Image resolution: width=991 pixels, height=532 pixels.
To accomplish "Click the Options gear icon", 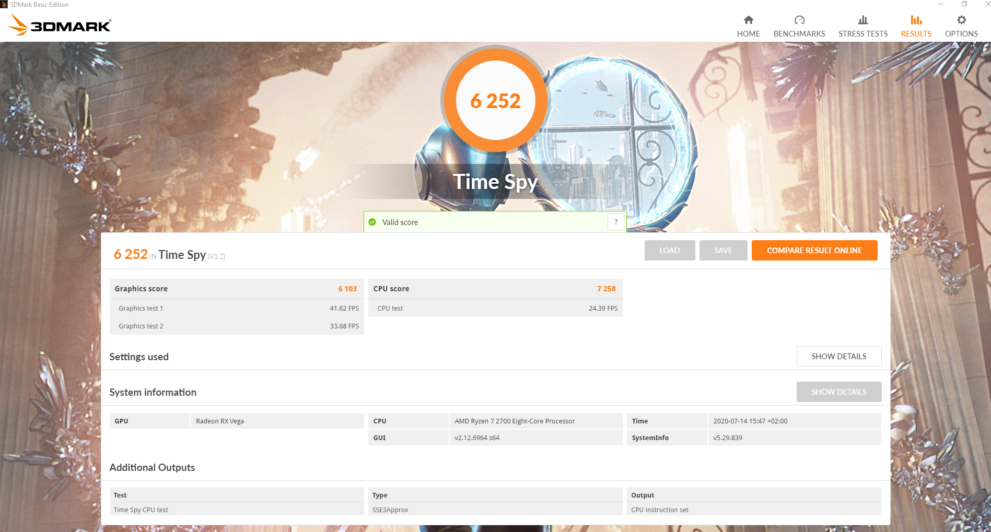I will coord(961,20).
